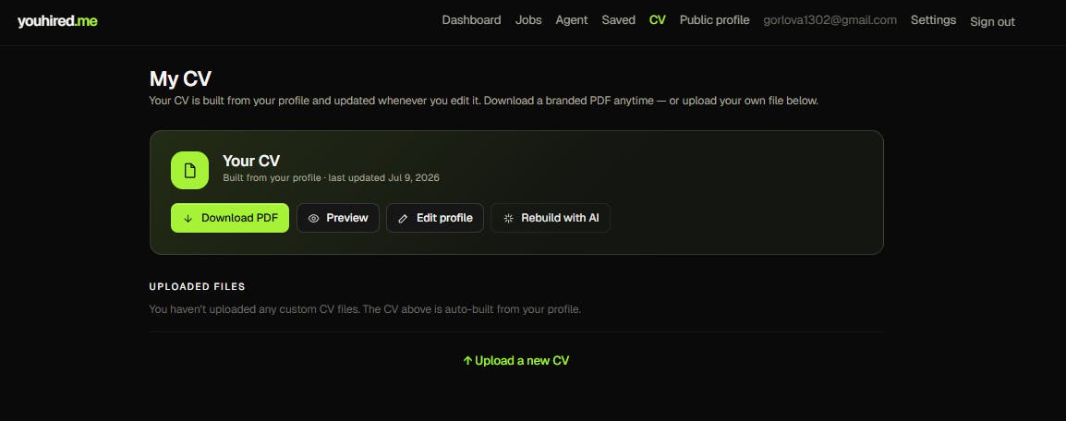Click the sparkle icon for Rebuild with AI
This screenshot has width=1066, height=421.
click(x=508, y=219)
